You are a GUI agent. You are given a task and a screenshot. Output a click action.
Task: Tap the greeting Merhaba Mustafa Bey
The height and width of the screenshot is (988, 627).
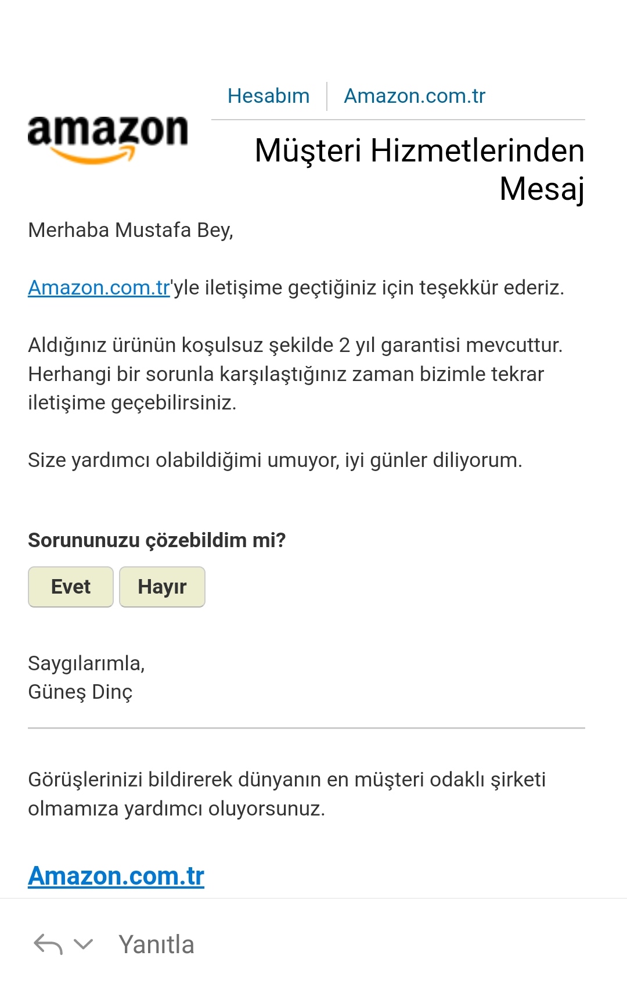[131, 230]
